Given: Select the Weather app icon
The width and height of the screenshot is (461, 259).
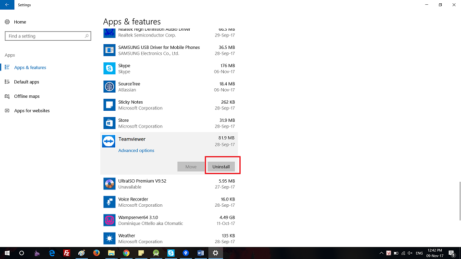Looking at the screenshot, I should pos(109,238).
